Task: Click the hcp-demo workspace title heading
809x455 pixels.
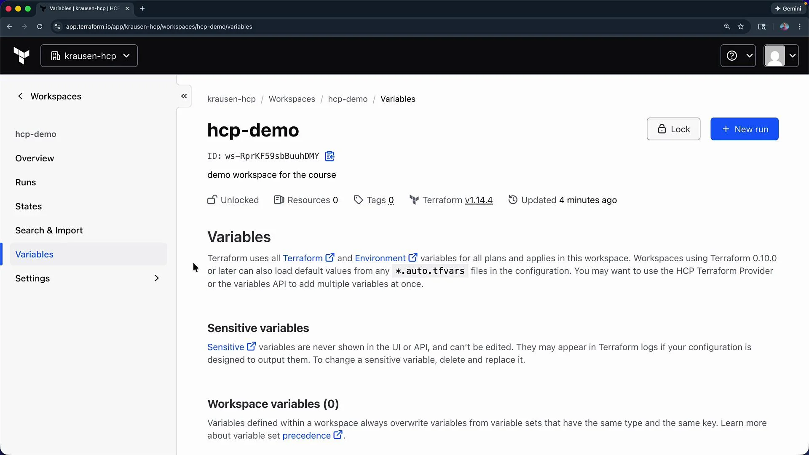Action: pyautogui.click(x=253, y=130)
